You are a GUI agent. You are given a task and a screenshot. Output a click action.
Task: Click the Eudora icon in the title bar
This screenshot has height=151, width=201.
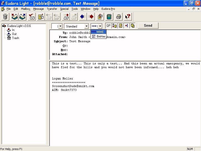(3, 3)
